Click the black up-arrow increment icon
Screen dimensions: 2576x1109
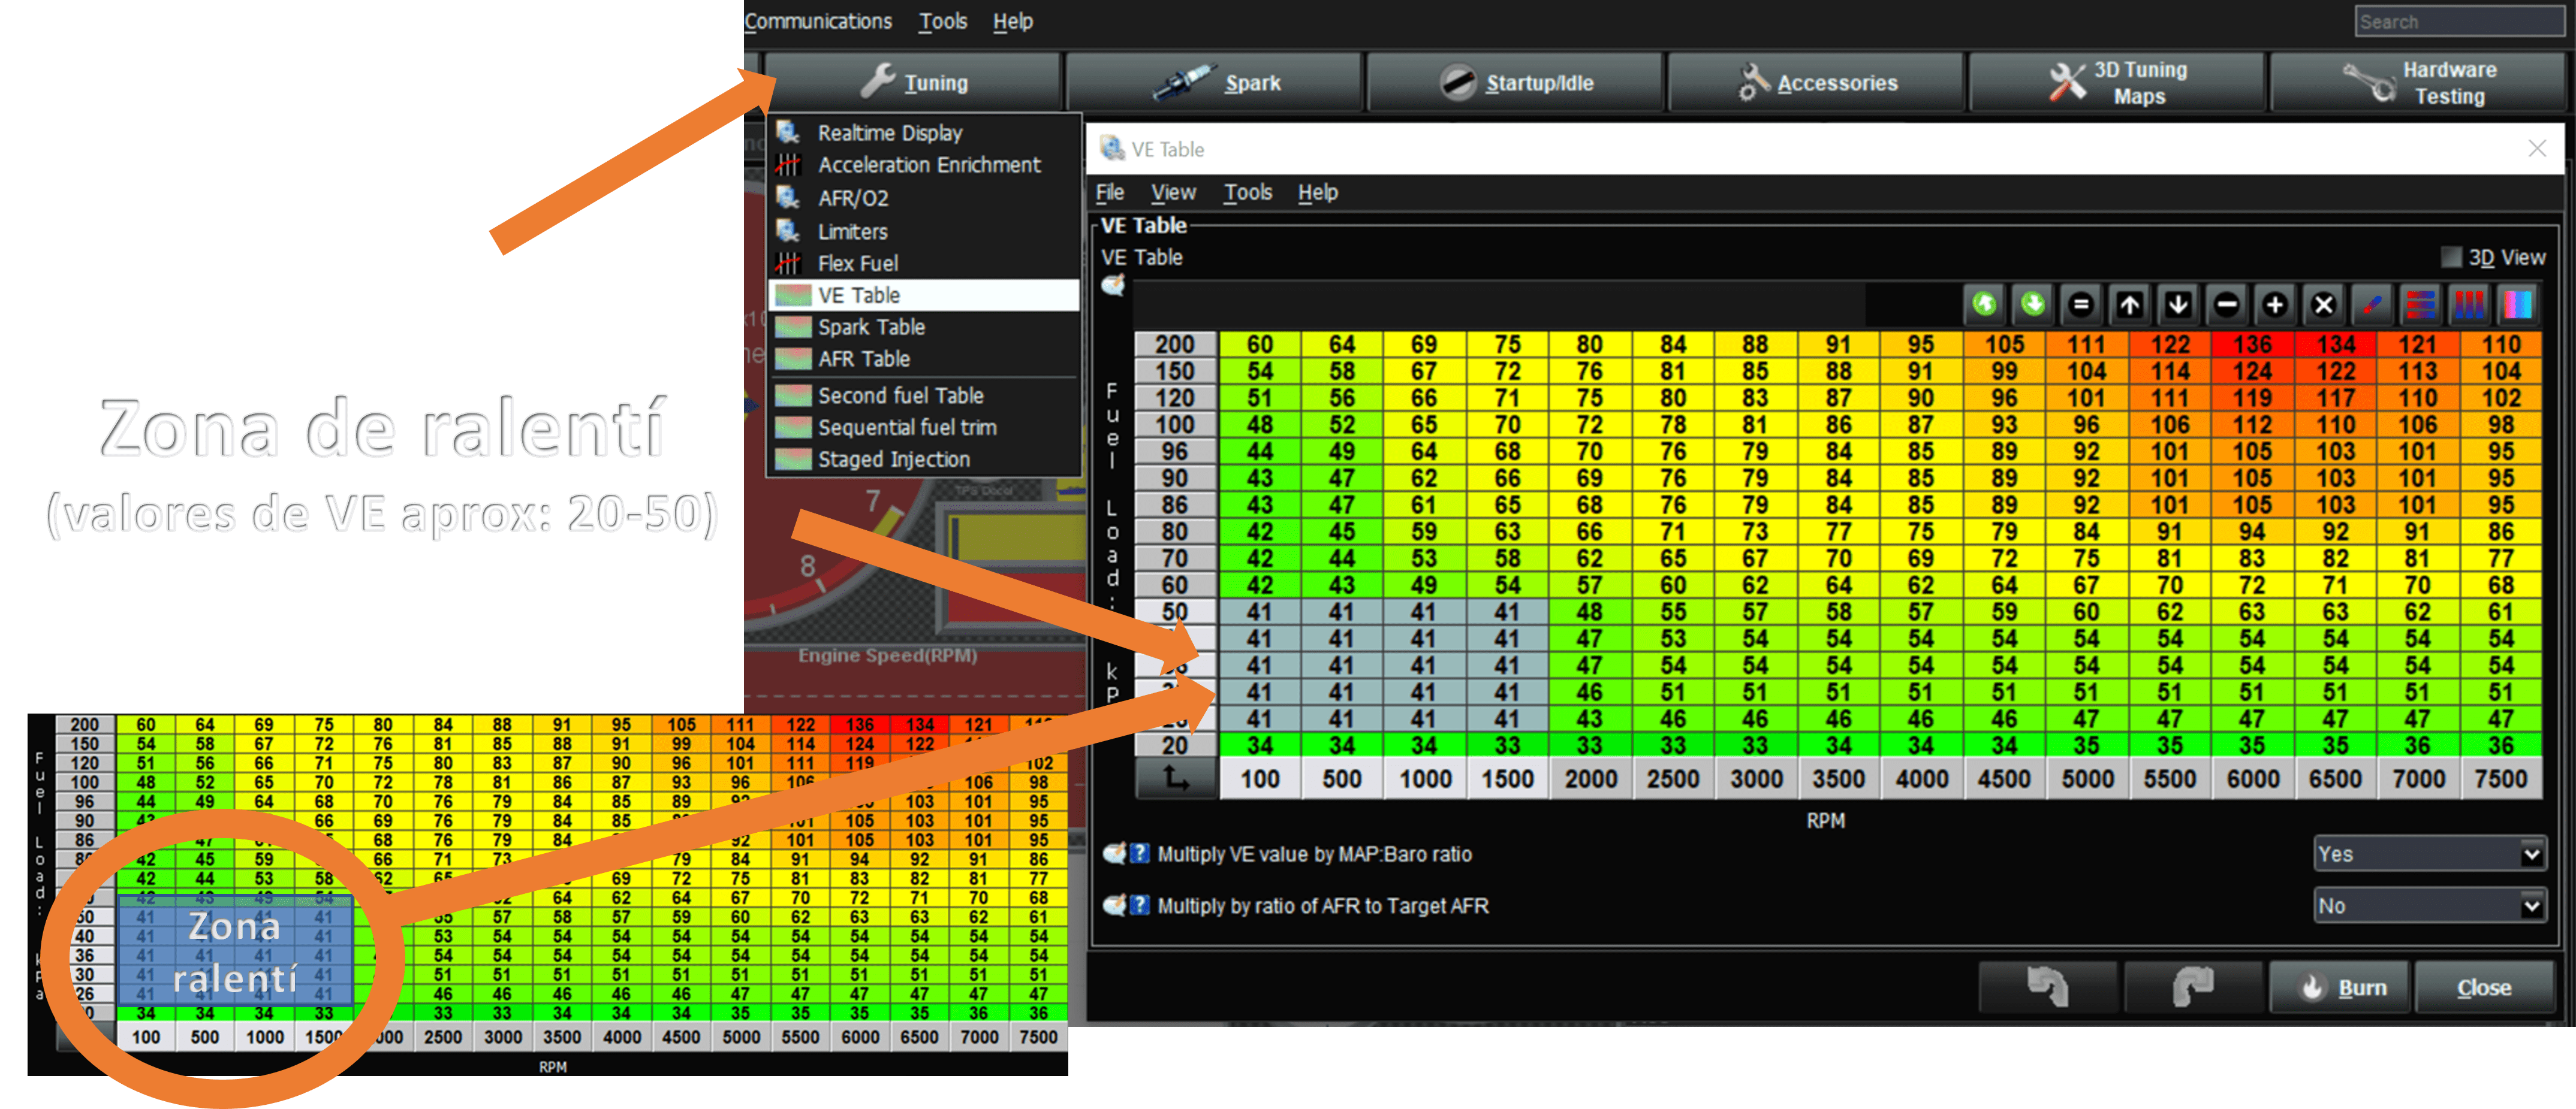pyautogui.click(x=2129, y=305)
